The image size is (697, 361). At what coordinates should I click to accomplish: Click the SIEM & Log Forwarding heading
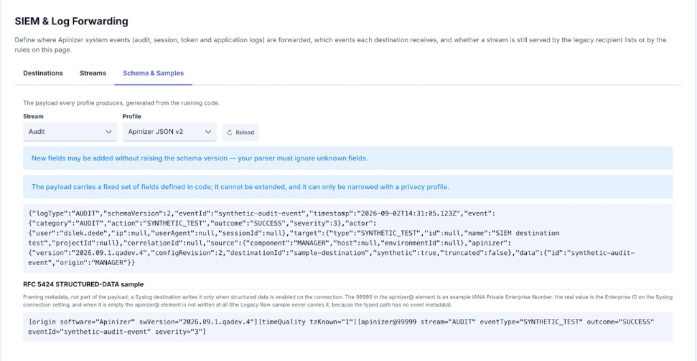click(x=71, y=21)
